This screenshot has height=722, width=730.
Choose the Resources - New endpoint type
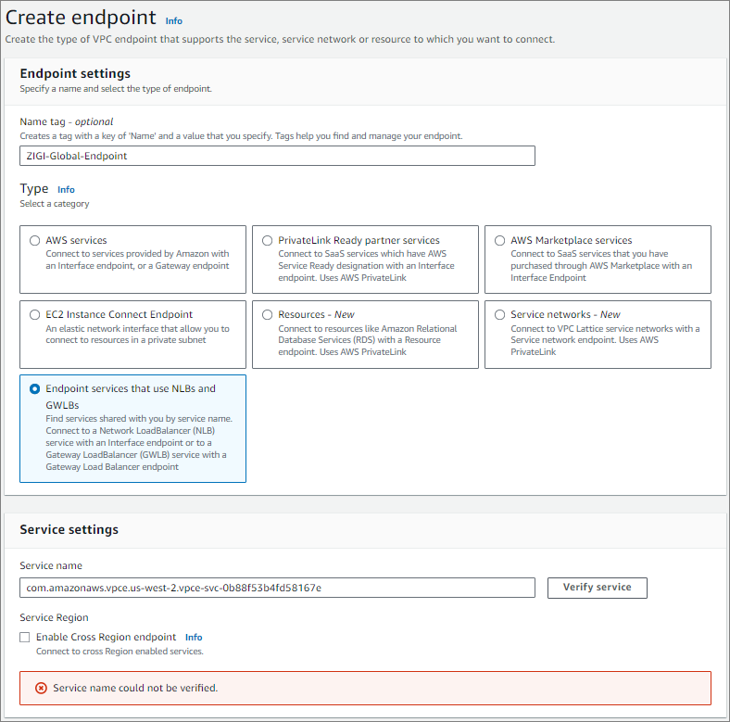(x=267, y=315)
